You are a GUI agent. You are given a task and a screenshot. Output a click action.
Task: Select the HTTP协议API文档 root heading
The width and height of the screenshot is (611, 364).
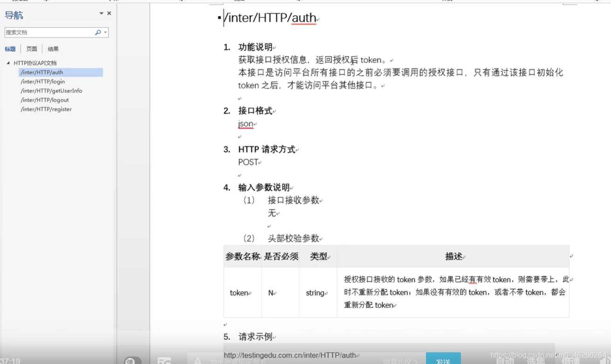(35, 63)
